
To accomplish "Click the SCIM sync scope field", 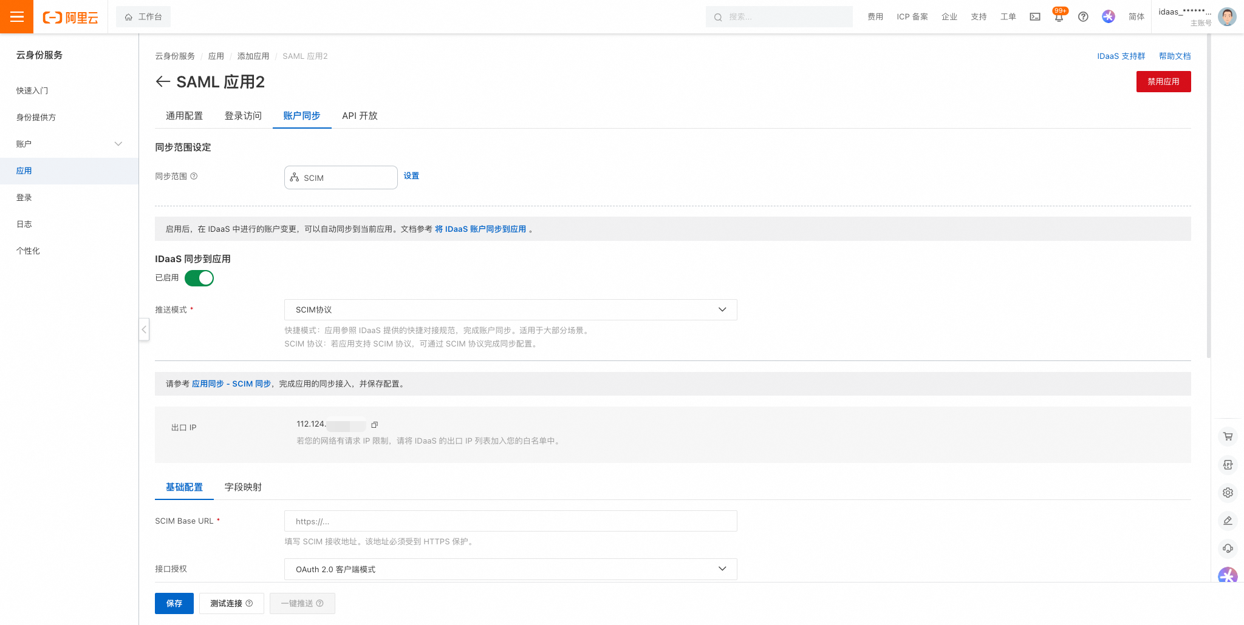I will [341, 178].
